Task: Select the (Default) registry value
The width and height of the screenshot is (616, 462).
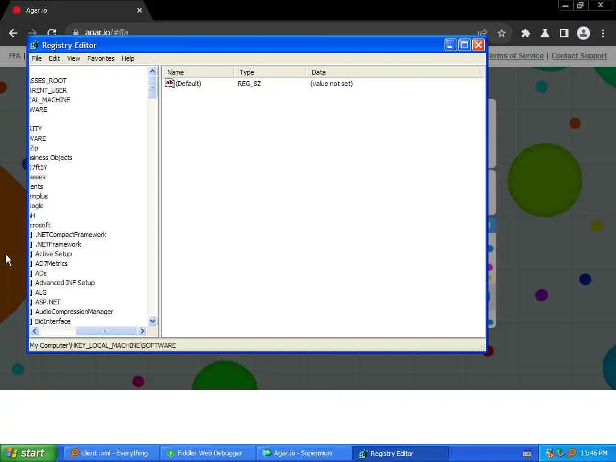Action: tap(183, 83)
